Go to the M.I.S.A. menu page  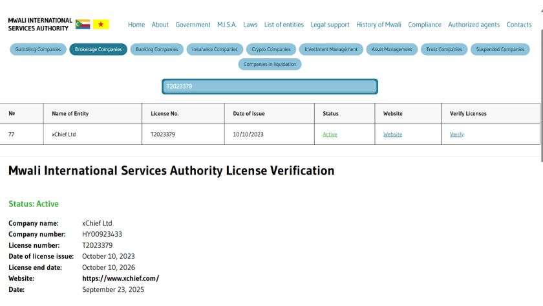click(227, 25)
